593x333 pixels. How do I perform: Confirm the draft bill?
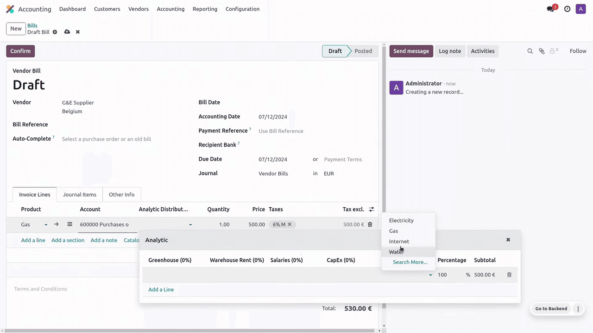(x=20, y=51)
